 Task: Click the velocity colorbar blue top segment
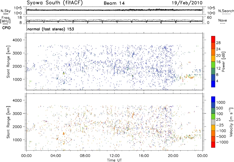pyautogui.click(x=213, y=99)
